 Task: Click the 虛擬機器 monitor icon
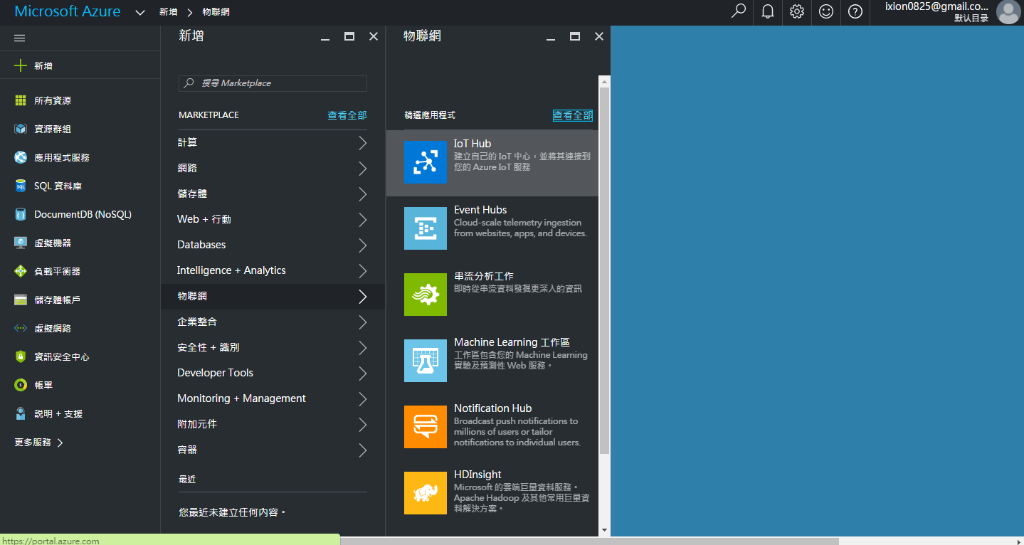[21, 243]
